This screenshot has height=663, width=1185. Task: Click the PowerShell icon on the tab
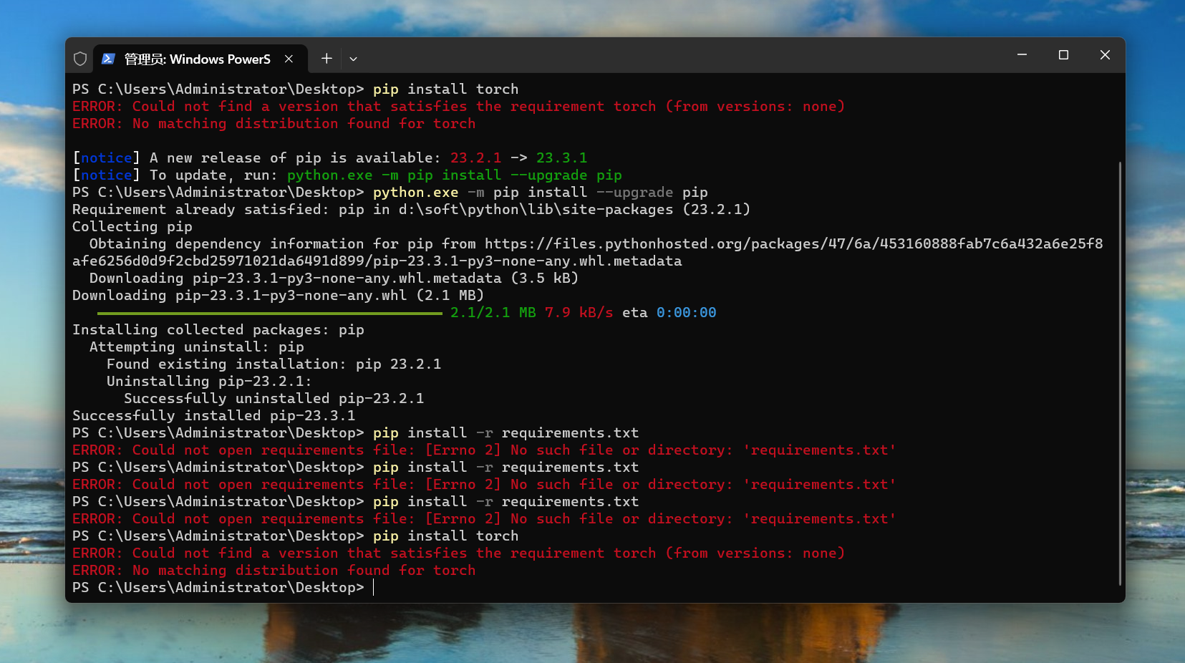[108, 59]
